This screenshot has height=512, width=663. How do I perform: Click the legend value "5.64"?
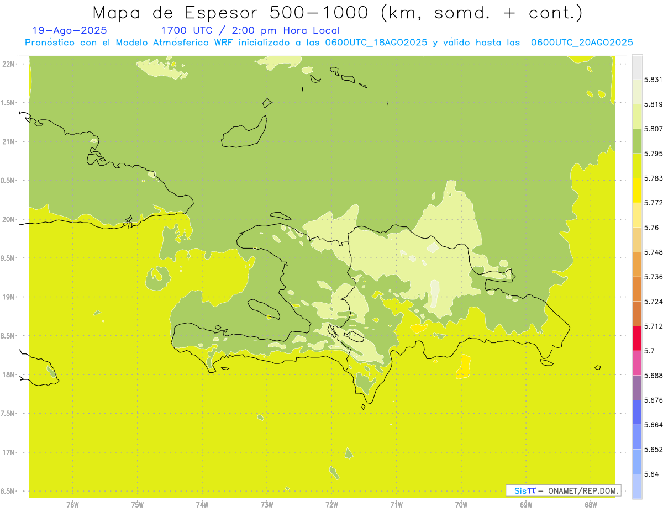pos(651,474)
